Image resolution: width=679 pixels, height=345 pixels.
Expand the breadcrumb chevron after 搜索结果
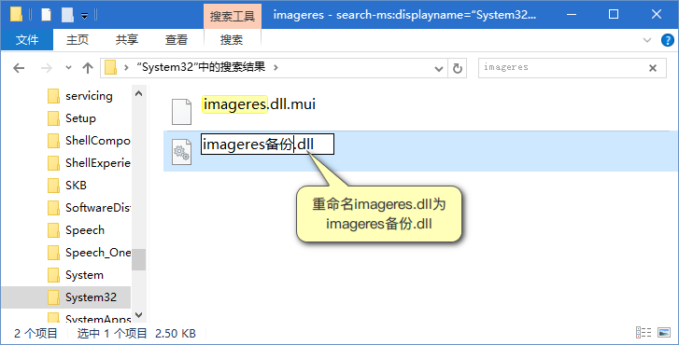tap(276, 68)
